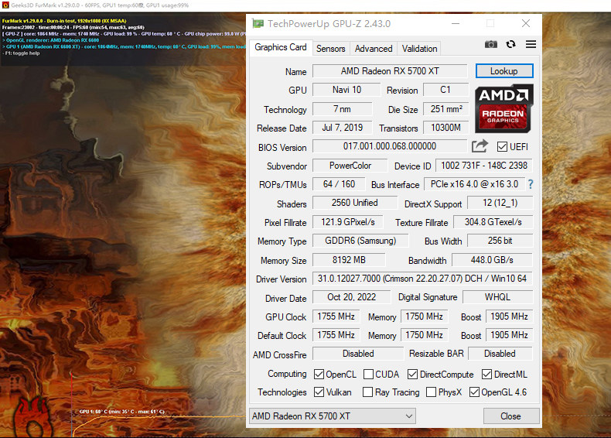
Task: Open the Advanced tab
Action: click(x=374, y=49)
